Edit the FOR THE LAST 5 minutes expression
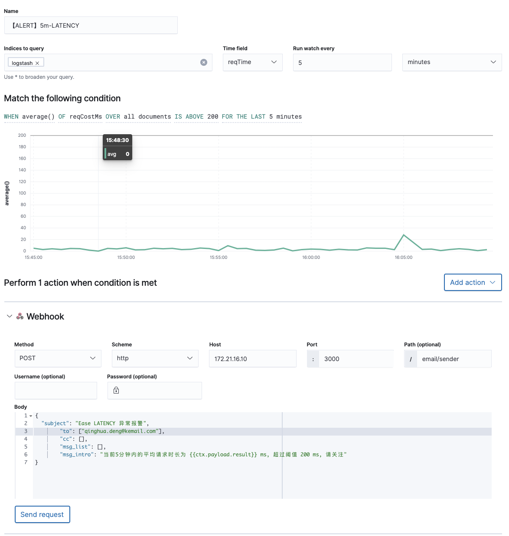This screenshot has width=509, height=536. (261, 117)
